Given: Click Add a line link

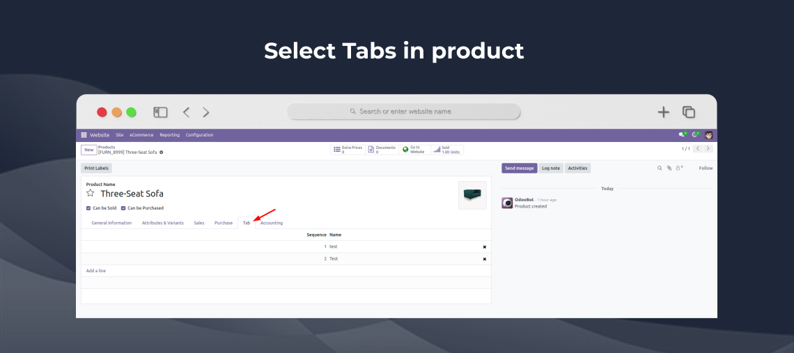Looking at the screenshot, I should coord(96,270).
